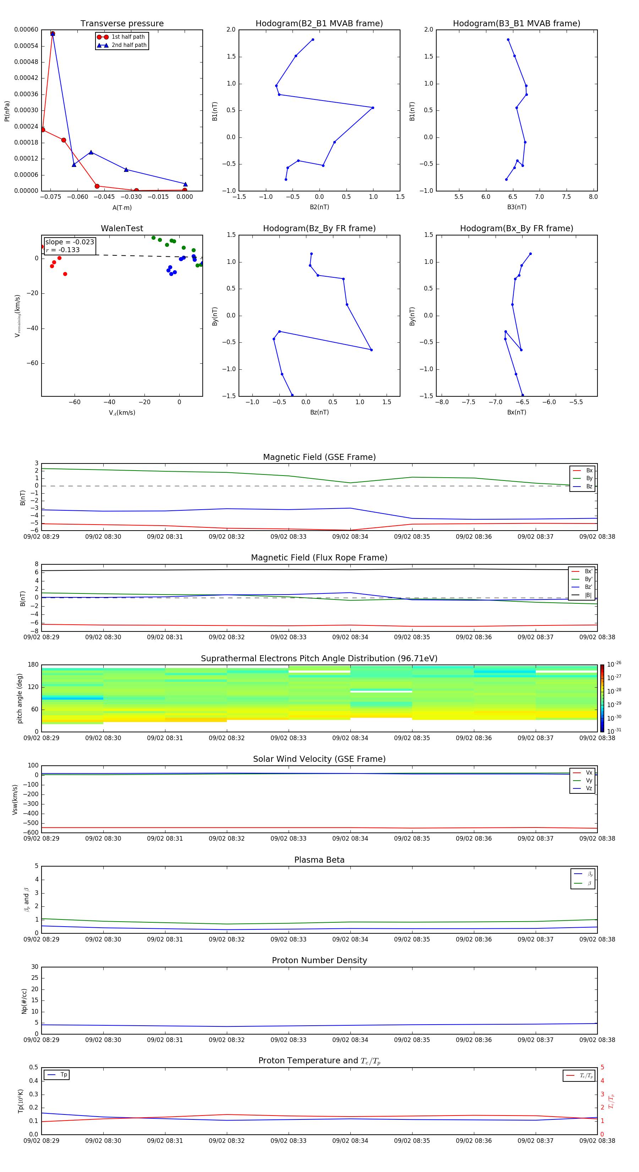Click the Te/Tp legend entry in the temperature plot
This screenshot has width=639, height=1172.
click(x=579, y=1075)
